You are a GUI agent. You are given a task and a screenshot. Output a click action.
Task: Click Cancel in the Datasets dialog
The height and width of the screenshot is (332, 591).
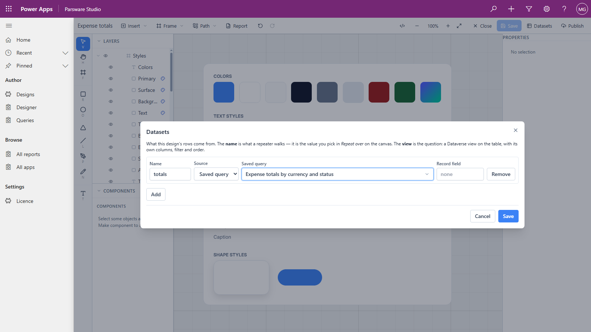(483, 216)
